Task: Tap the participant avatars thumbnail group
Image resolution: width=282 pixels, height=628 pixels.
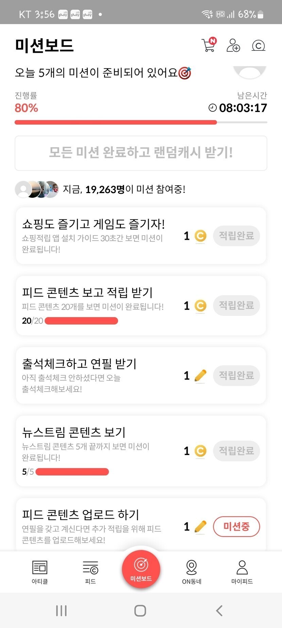Action: pos(37,189)
